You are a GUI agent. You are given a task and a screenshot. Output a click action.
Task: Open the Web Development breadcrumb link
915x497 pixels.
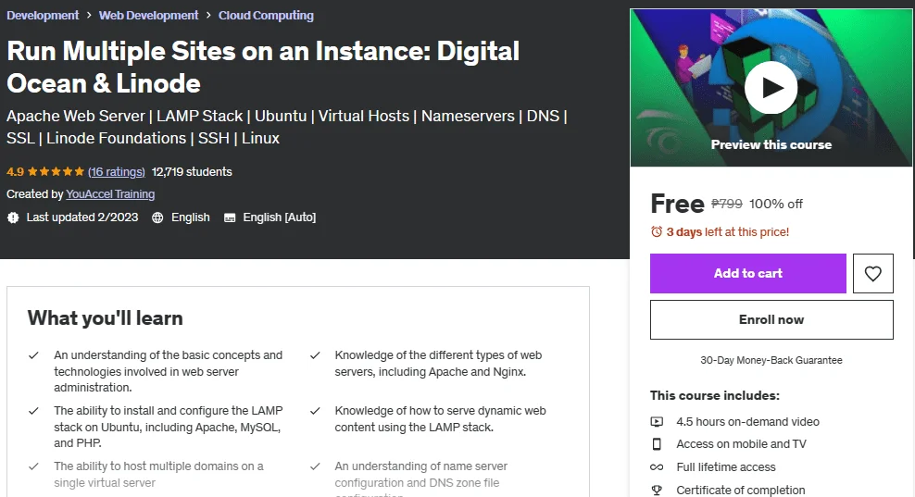[x=149, y=15]
